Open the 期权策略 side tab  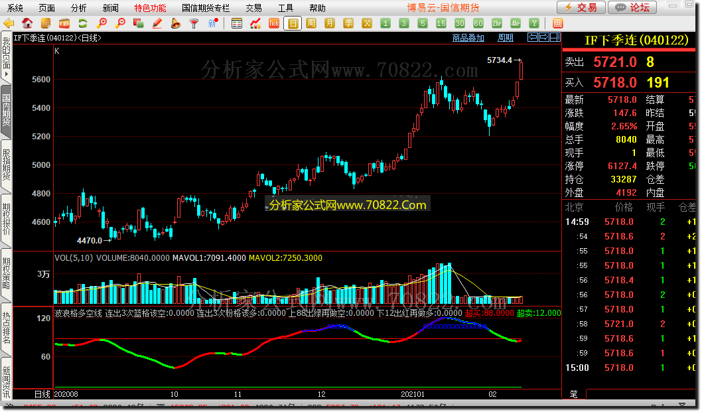click(6, 273)
